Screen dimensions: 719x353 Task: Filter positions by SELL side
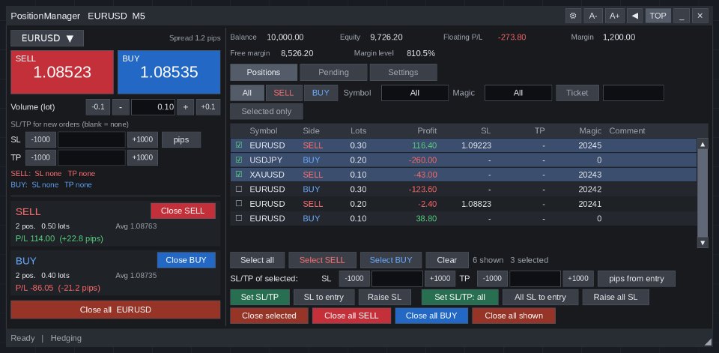point(284,93)
